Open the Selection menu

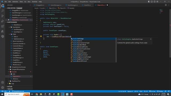tap(15, 2)
